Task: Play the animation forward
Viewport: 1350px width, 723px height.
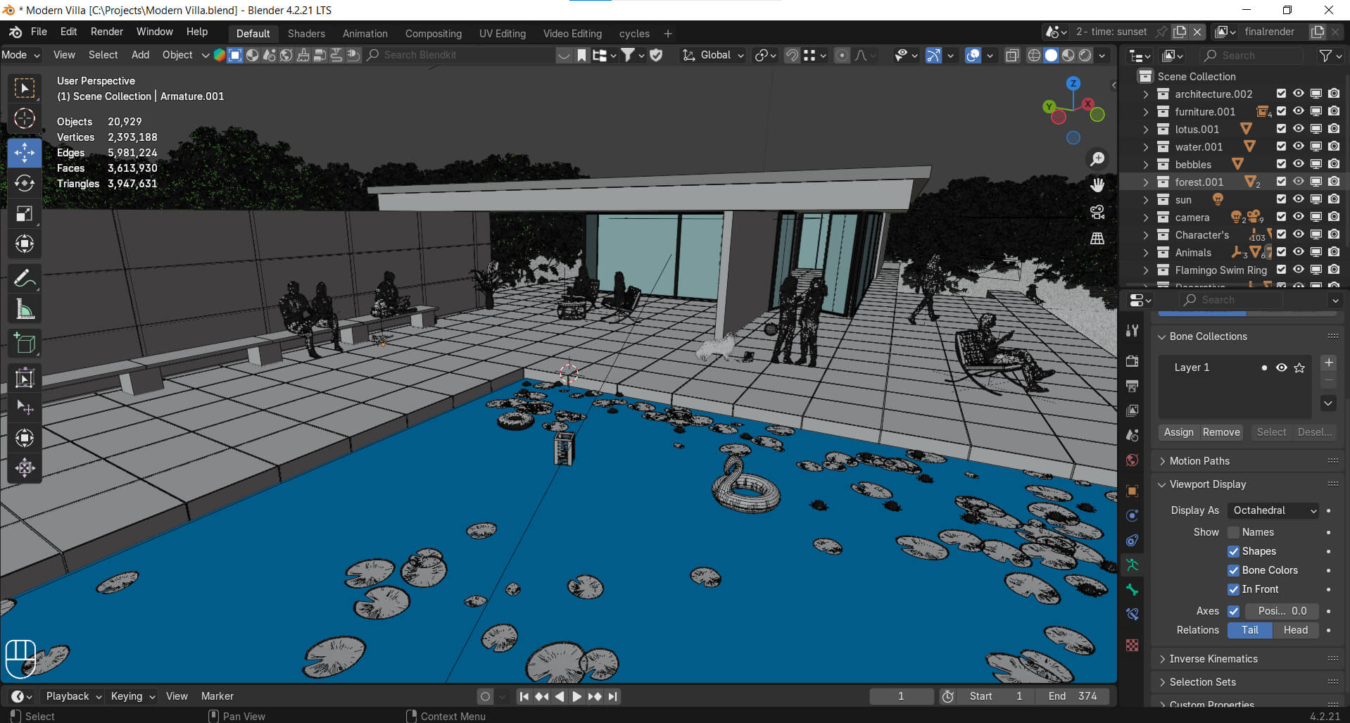Action: 576,696
